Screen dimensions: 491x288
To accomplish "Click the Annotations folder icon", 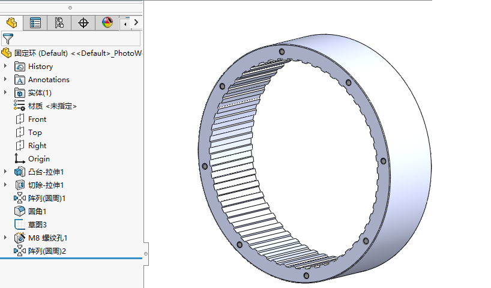I will (x=19, y=80).
